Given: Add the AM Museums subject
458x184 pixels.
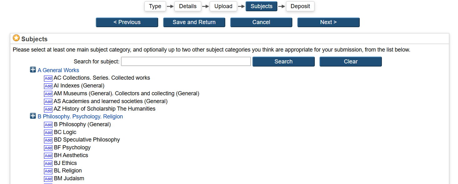Looking at the screenshot, I should tap(48, 94).
